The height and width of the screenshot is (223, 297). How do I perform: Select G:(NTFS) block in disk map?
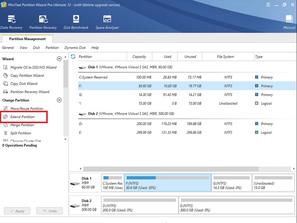(232, 183)
